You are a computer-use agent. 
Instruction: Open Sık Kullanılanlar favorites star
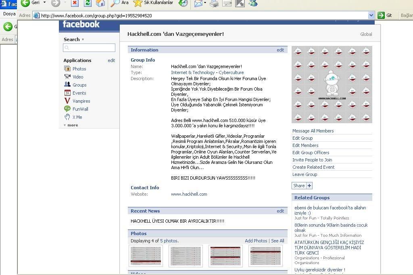tap(153, 3)
